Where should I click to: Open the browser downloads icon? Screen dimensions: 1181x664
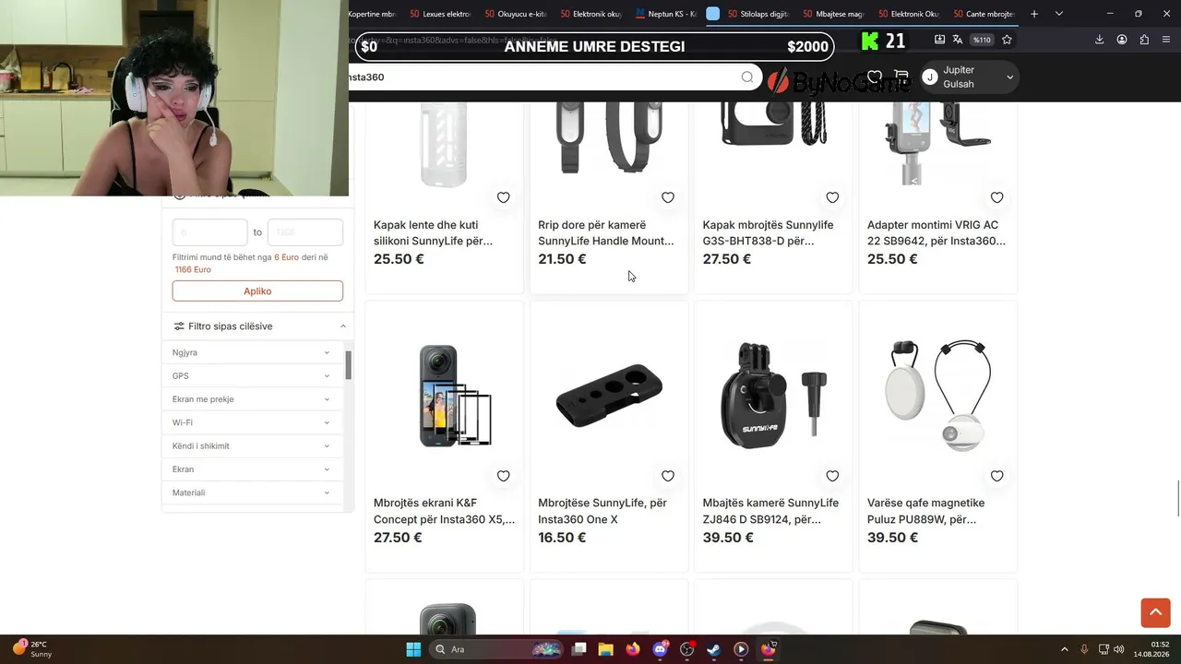point(1099,40)
